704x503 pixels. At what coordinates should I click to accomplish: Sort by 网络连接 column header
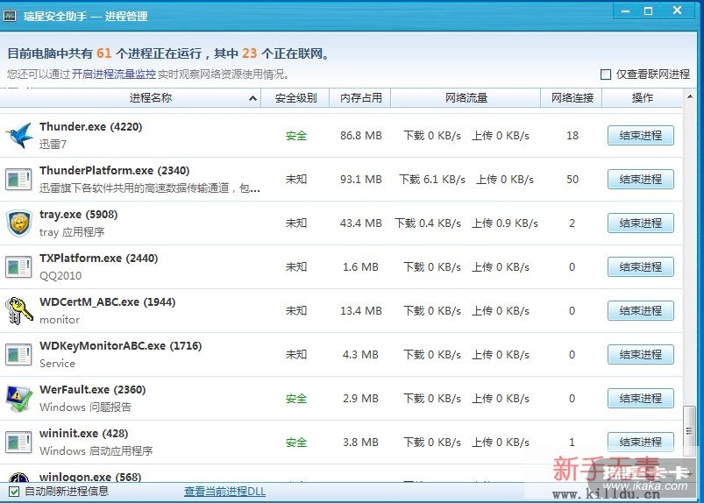coord(572,98)
